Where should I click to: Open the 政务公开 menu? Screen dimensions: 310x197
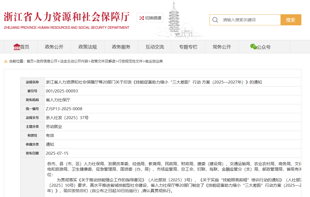(54, 47)
